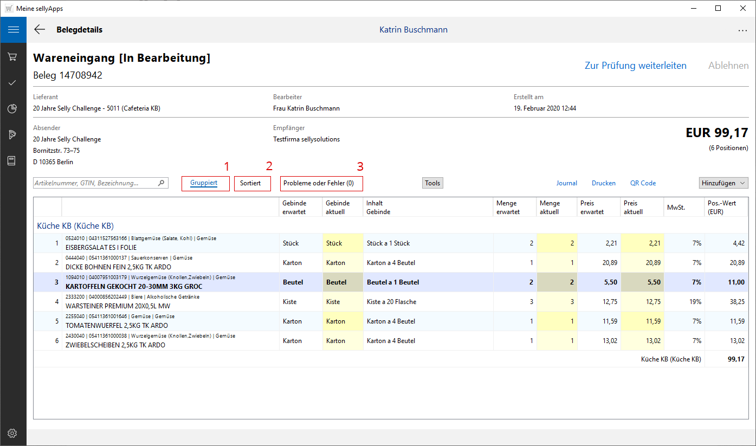Open the Journal link
The image size is (756, 446).
coord(566,183)
